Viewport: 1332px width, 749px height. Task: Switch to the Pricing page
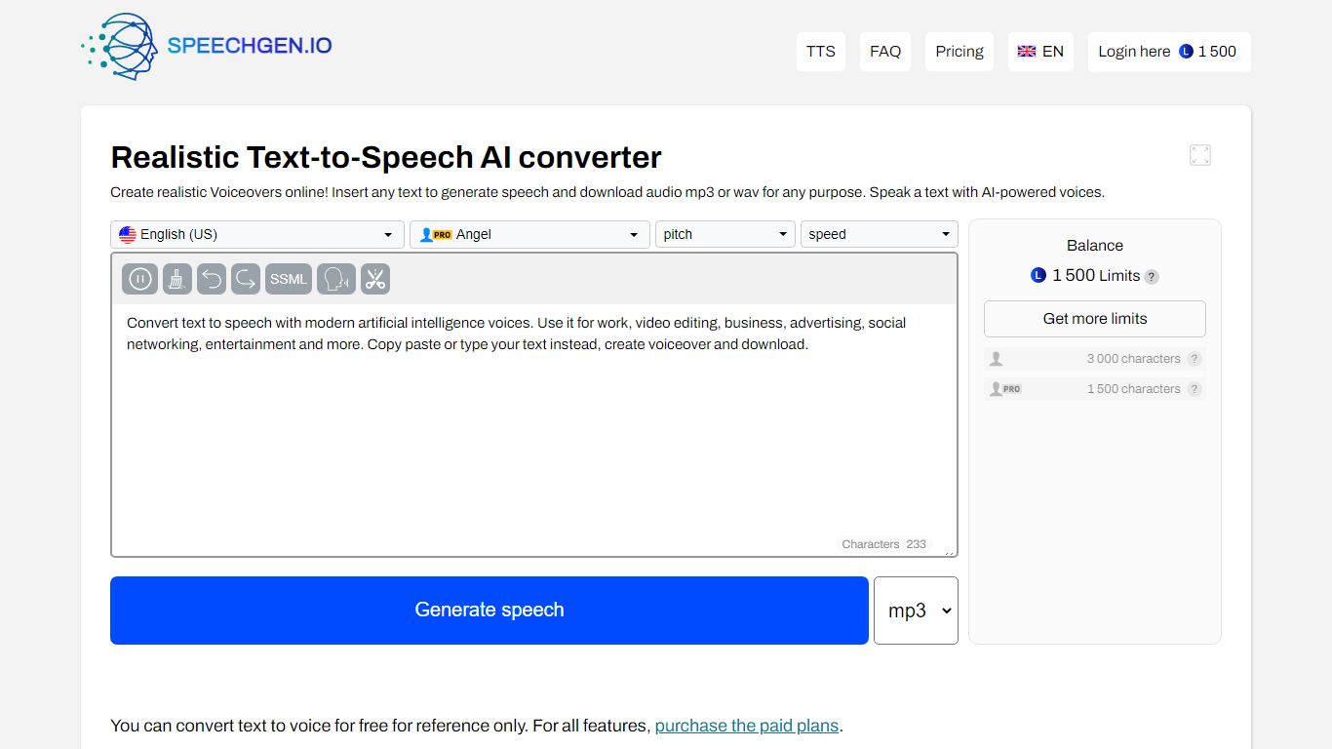click(x=959, y=51)
